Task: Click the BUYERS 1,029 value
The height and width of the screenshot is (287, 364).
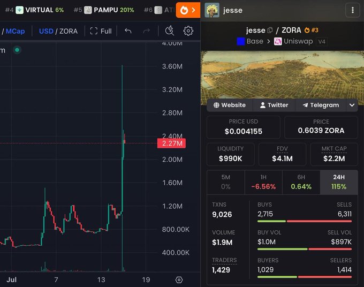Action: [x=266, y=269]
